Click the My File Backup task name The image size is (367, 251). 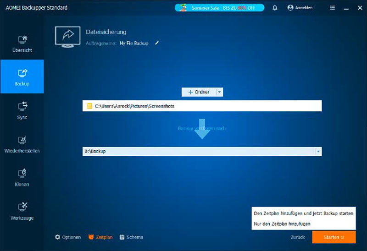pos(134,43)
